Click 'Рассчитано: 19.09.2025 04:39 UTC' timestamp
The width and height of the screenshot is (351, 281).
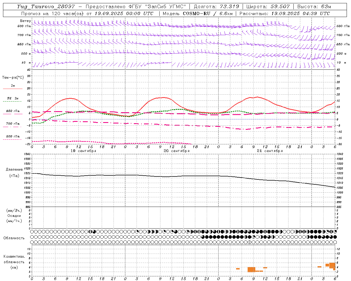click(284, 13)
